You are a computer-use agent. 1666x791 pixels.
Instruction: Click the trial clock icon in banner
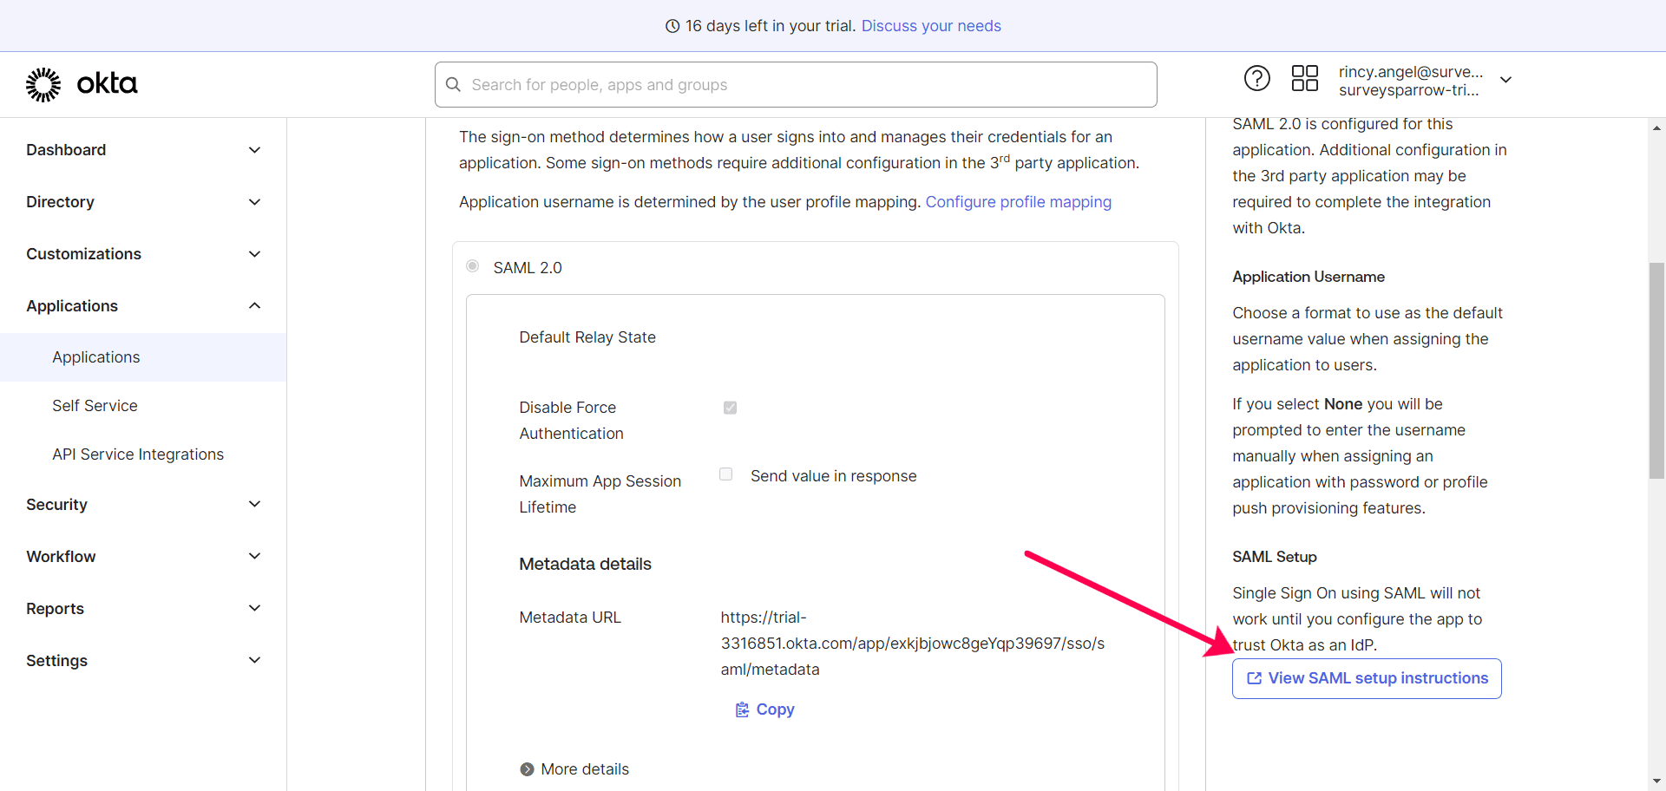pyautogui.click(x=672, y=26)
